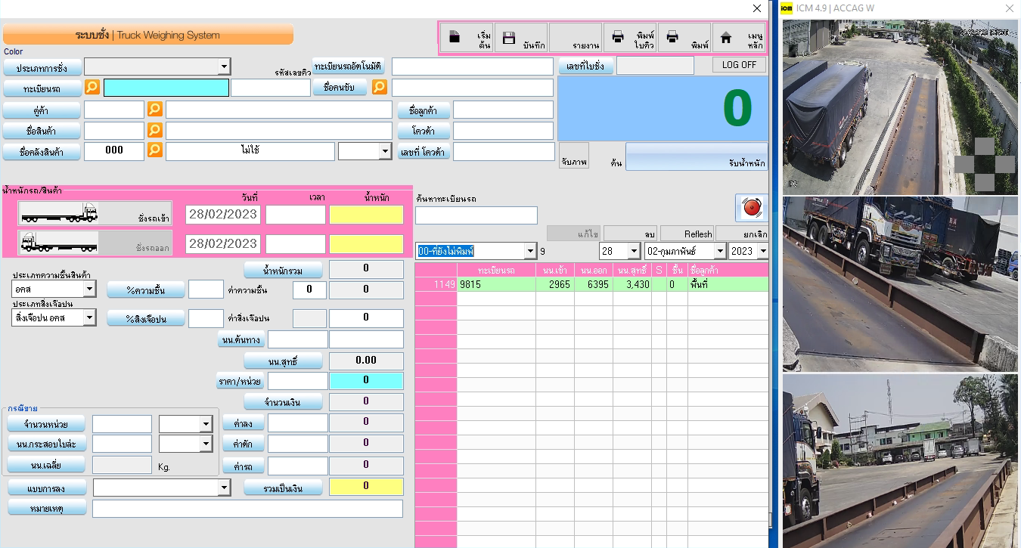Image resolution: width=1021 pixels, height=548 pixels.
Task: Print the queue slip (พิมพ์ใบคิว)
Action: point(618,37)
